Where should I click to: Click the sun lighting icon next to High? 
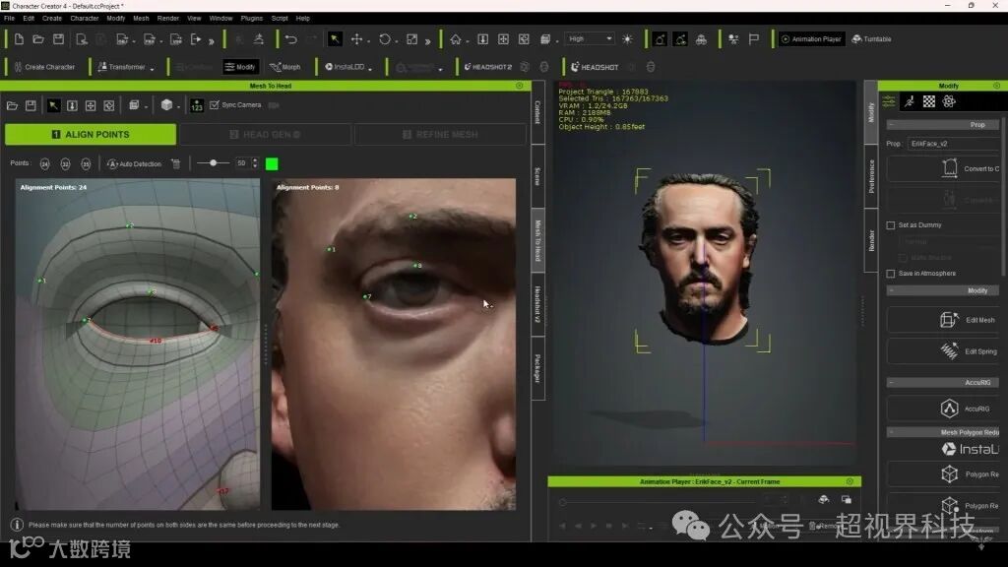pyautogui.click(x=627, y=39)
